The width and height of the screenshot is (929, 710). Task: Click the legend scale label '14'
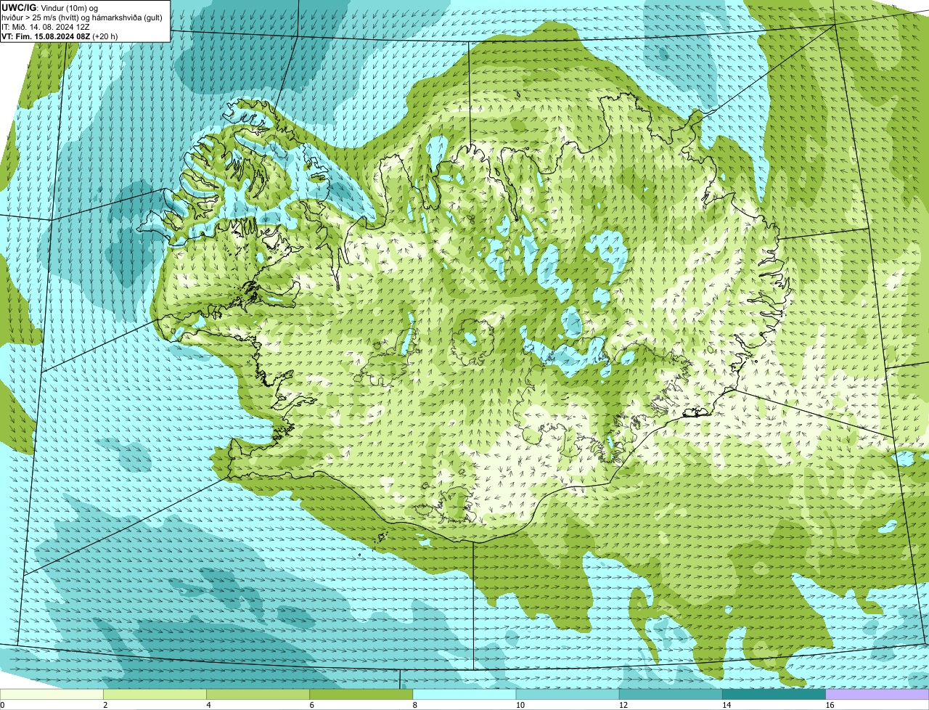[x=726, y=705]
